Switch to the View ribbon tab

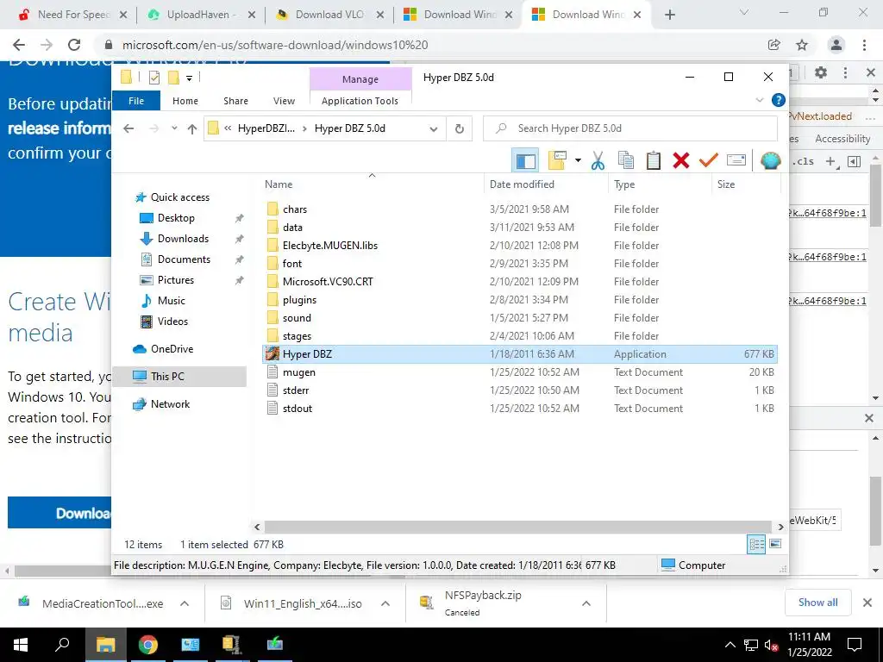tap(284, 101)
